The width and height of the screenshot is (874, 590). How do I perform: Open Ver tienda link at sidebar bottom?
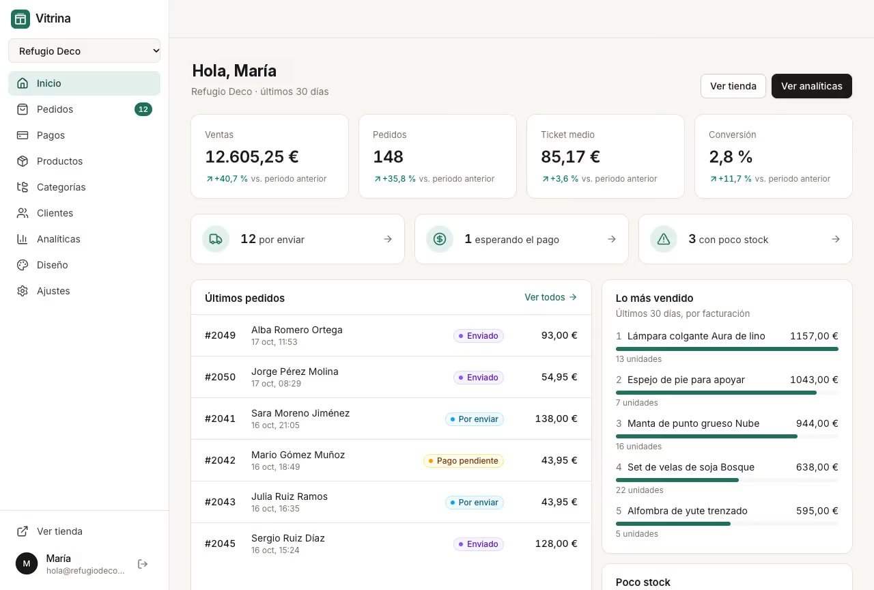pyautogui.click(x=85, y=531)
